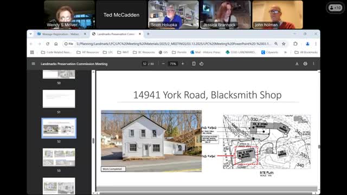Zoom in the PDF
This screenshot has height=195, width=347.
point(183,64)
